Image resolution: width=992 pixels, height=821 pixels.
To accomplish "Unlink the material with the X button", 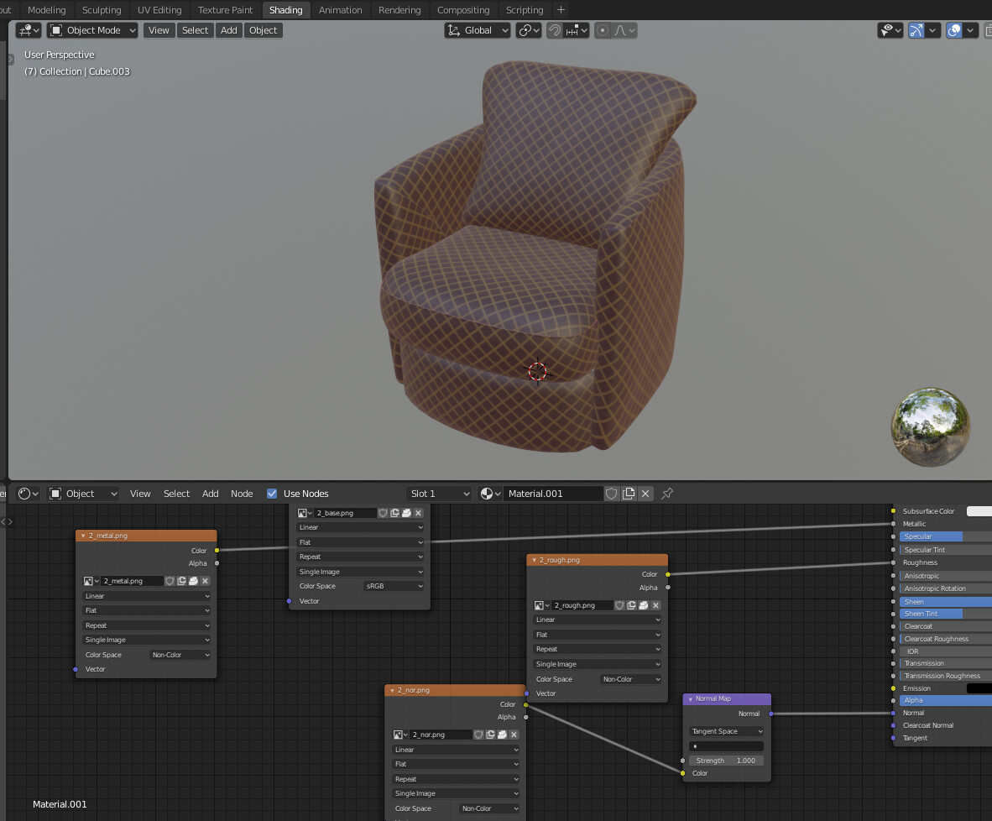I will click(645, 494).
